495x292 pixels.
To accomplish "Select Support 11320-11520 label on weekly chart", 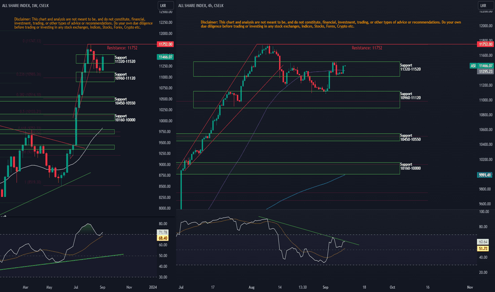I will tap(125, 59).
